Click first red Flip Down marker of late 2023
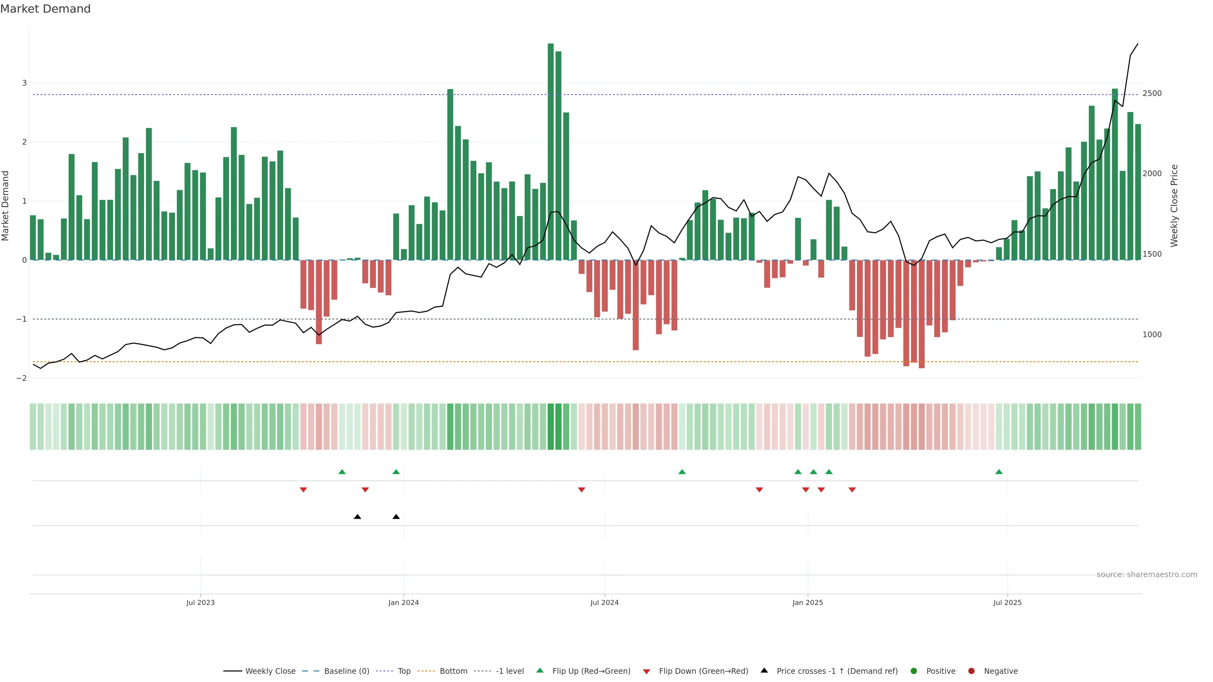Viewport: 1213px width, 682px height. pyautogui.click(x=303, y=490)
